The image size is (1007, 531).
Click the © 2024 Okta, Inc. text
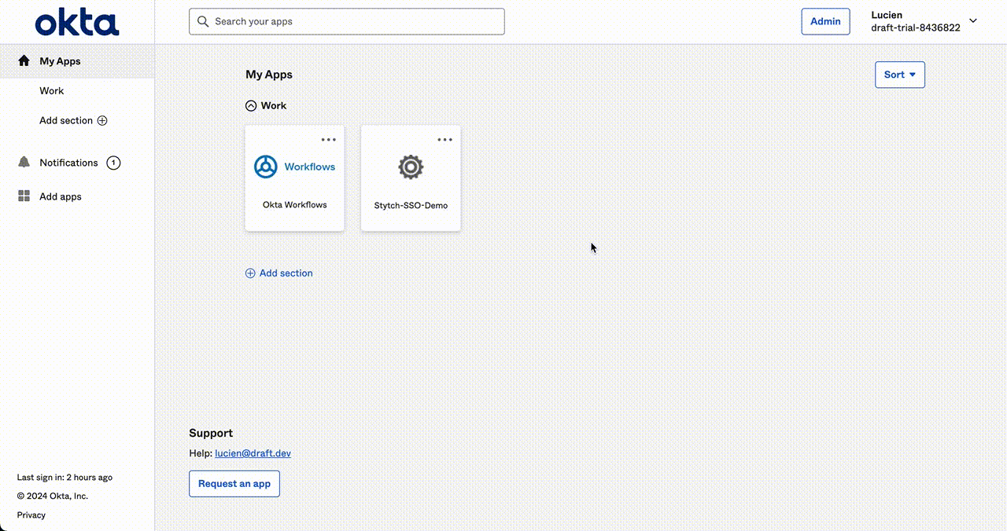(53, 496)
